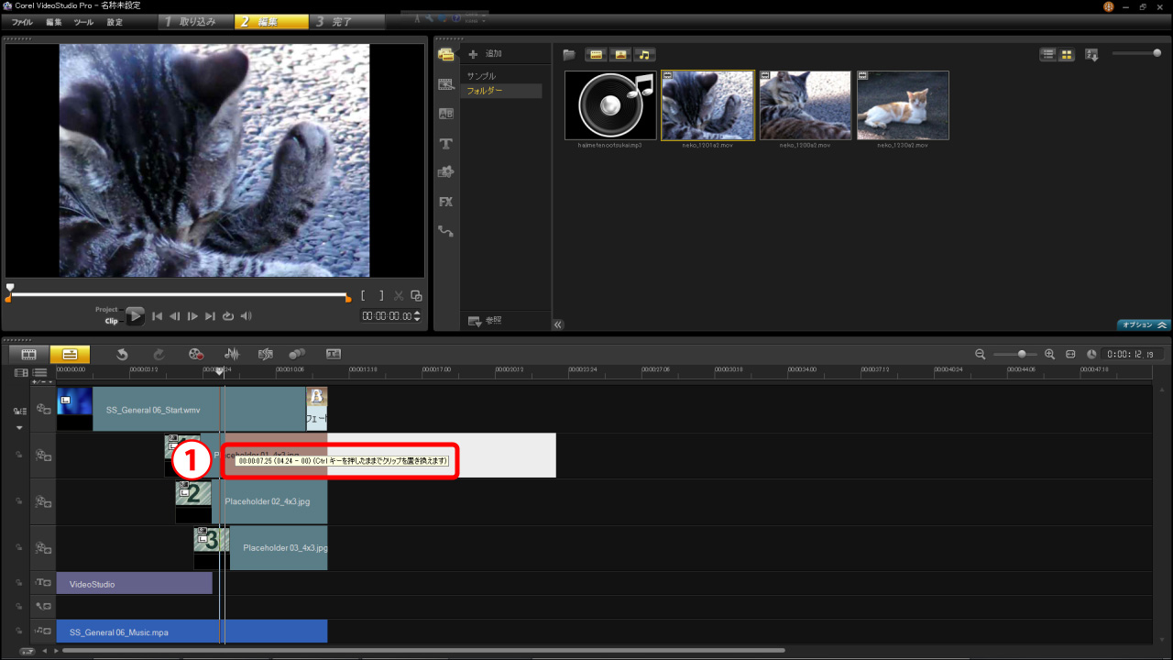Expand the オプション options panel
This screenshot has height=660, width=1173.
pos(1144,324)
